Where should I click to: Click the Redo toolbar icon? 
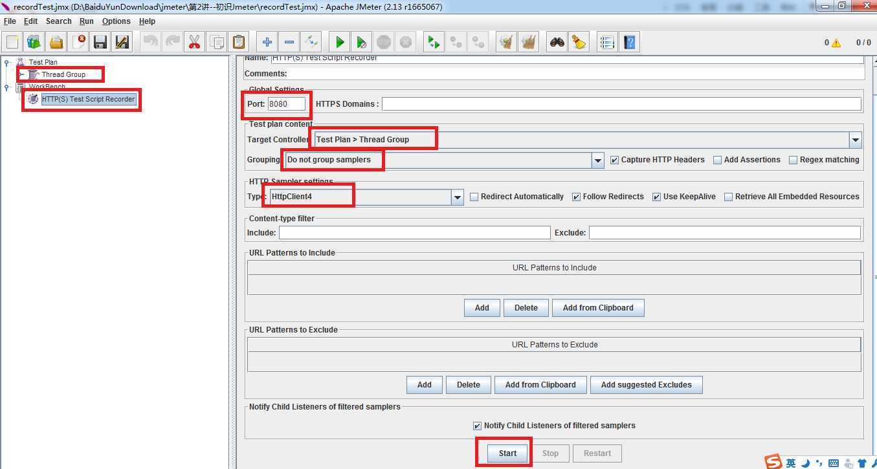coord(173,42)
